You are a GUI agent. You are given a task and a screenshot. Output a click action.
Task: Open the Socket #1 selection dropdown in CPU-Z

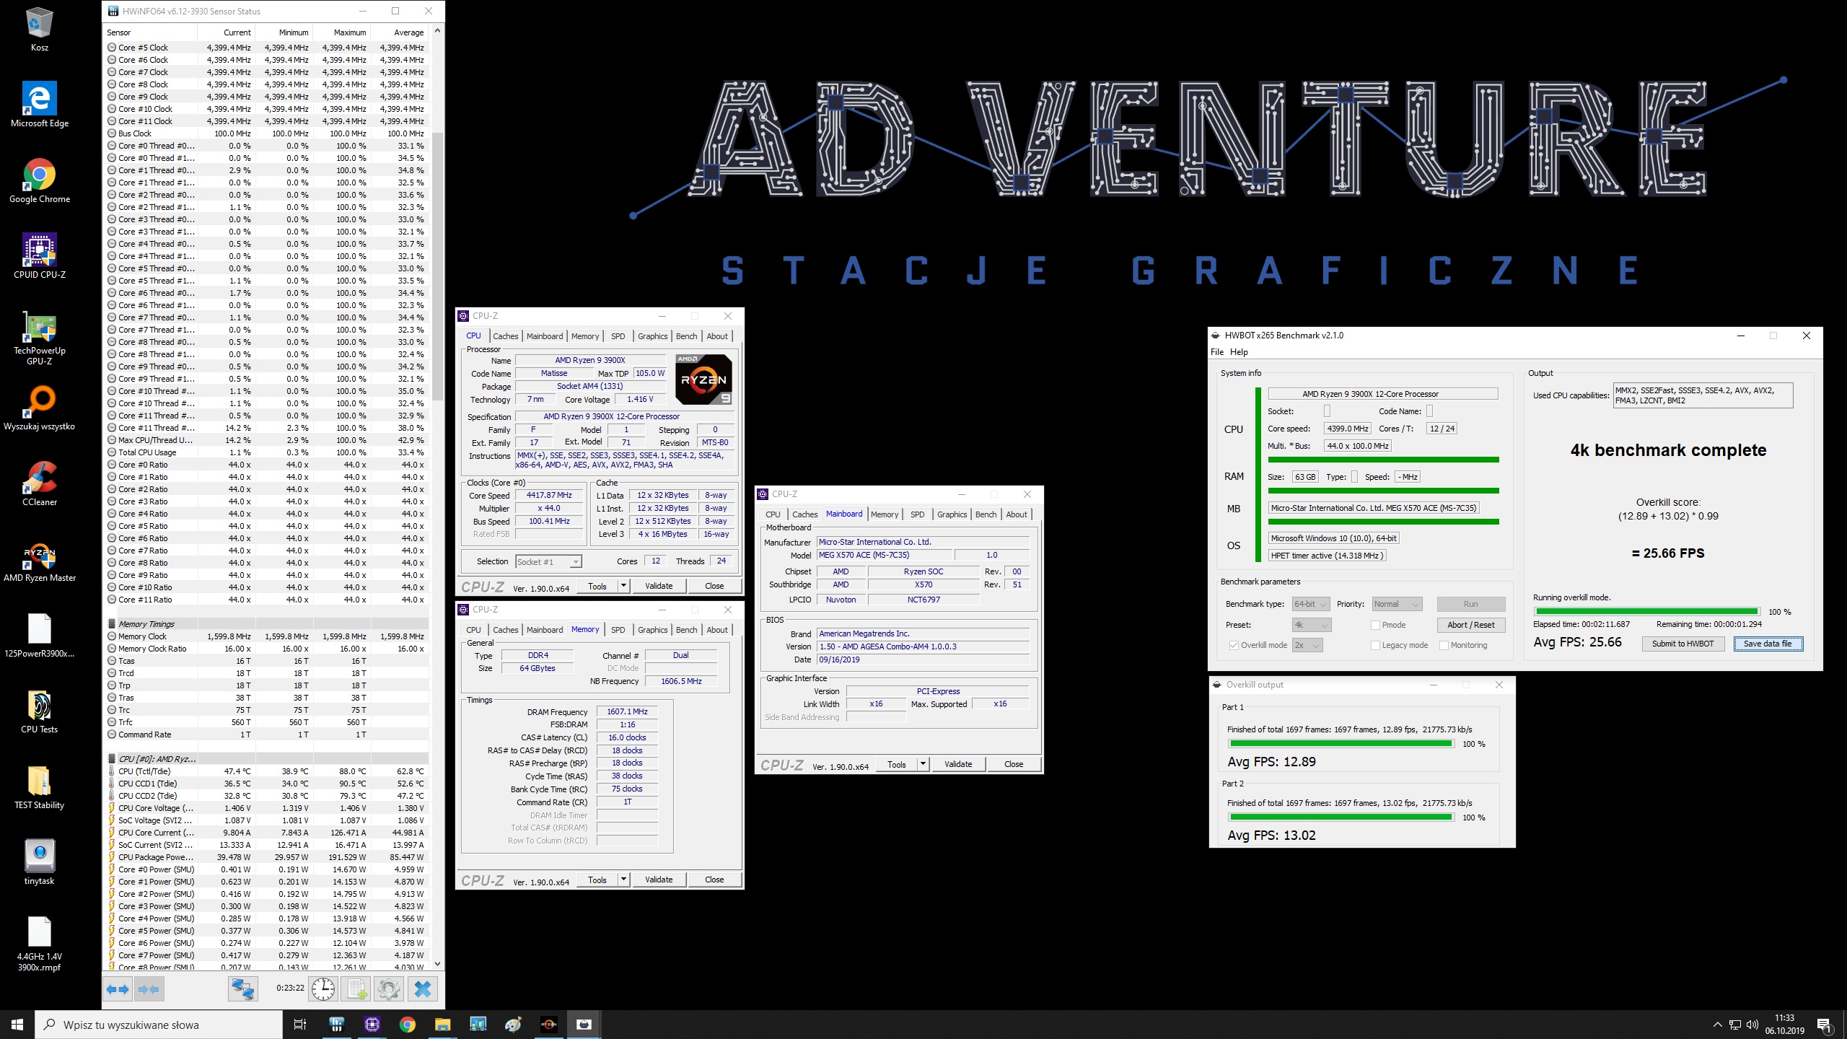(548, 561)
